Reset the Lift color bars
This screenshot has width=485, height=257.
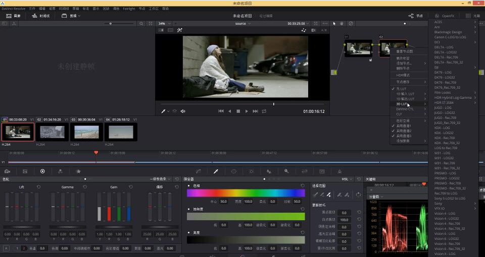[38, 187]
